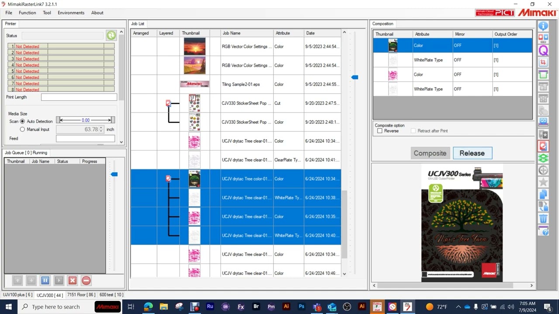
Task: Click the Release button
Action: 473,153
